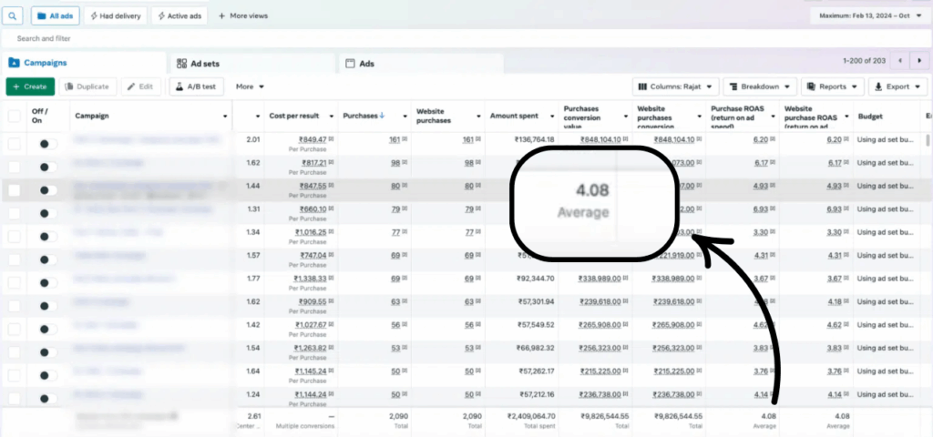This screenshot has height=437, width=933.
Task: Click info icon beside 161 purchases
Action: pyautogui.click(x=405, y=139)
